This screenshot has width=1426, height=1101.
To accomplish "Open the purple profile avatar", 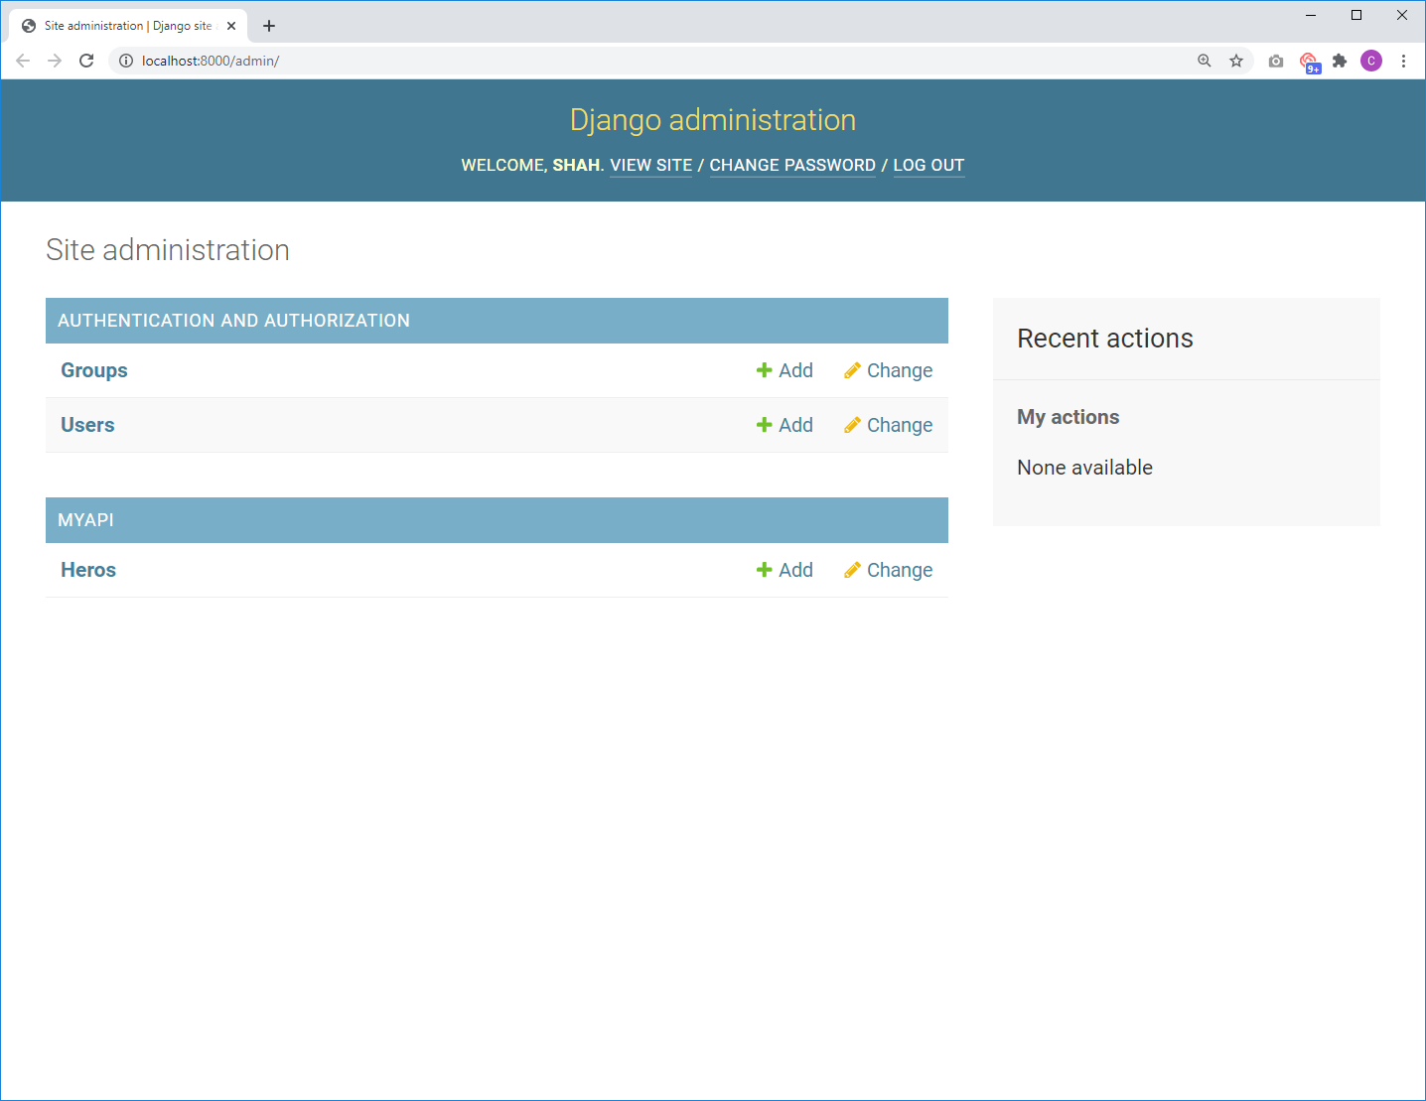I will point(1371,61).
